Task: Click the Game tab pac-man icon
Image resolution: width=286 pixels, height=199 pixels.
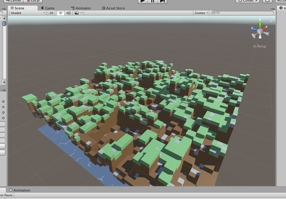Action: pyautogui.click(x=42, y=8)
